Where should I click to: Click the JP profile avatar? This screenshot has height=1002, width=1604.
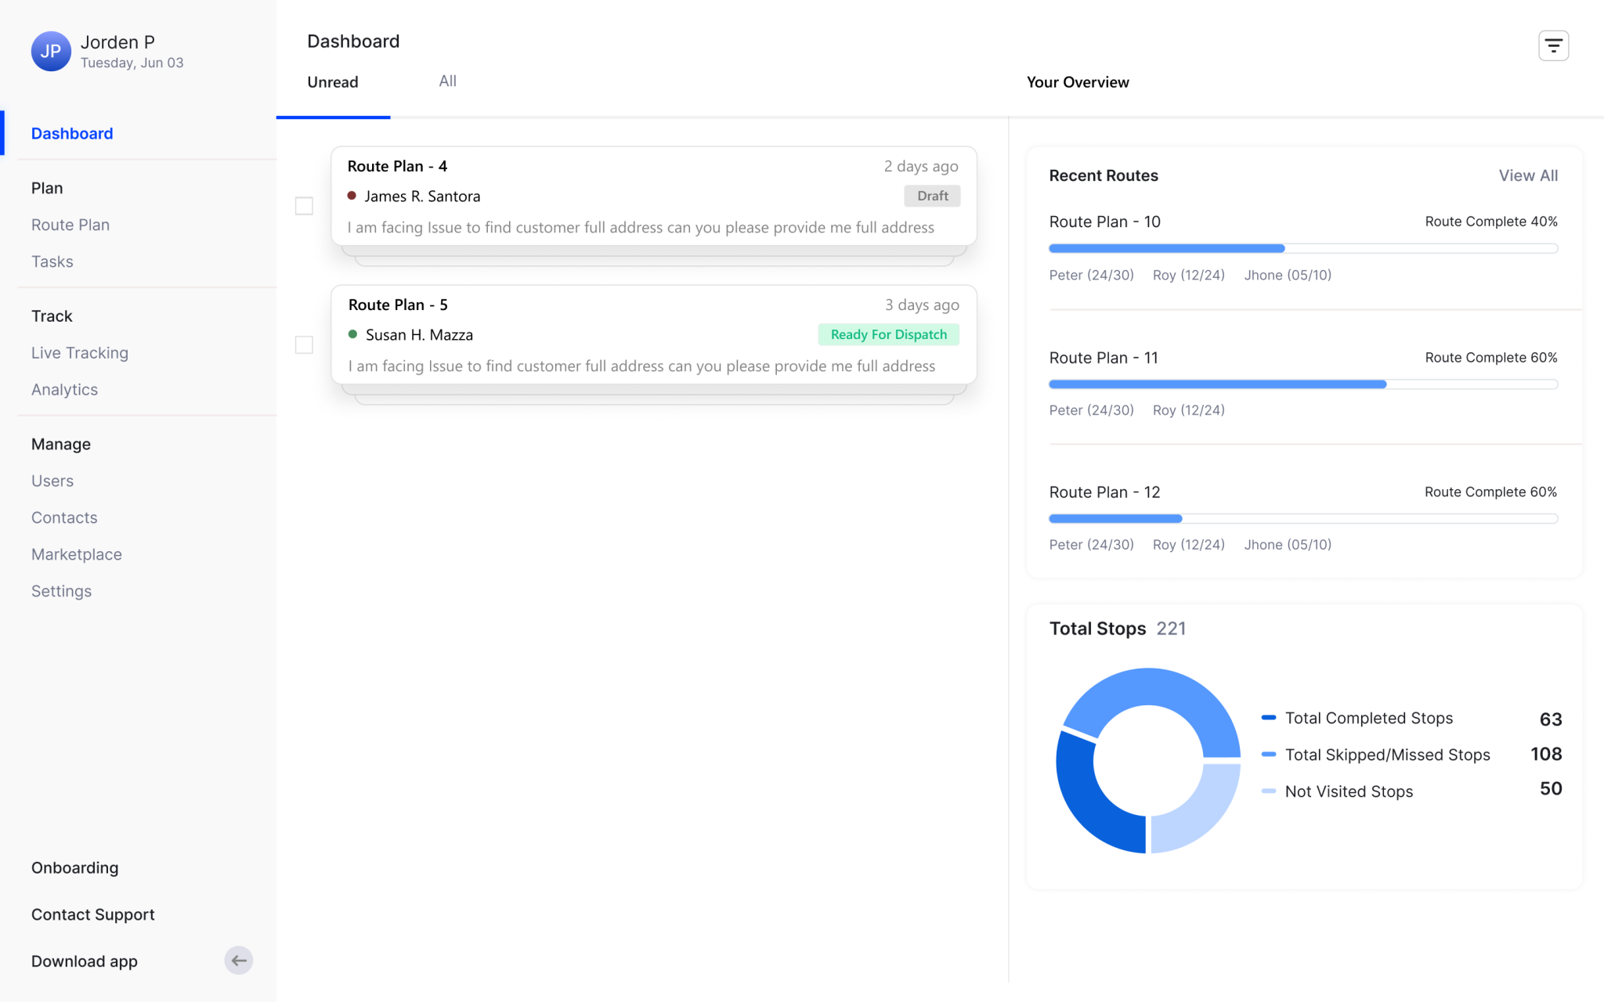[51, 52]
